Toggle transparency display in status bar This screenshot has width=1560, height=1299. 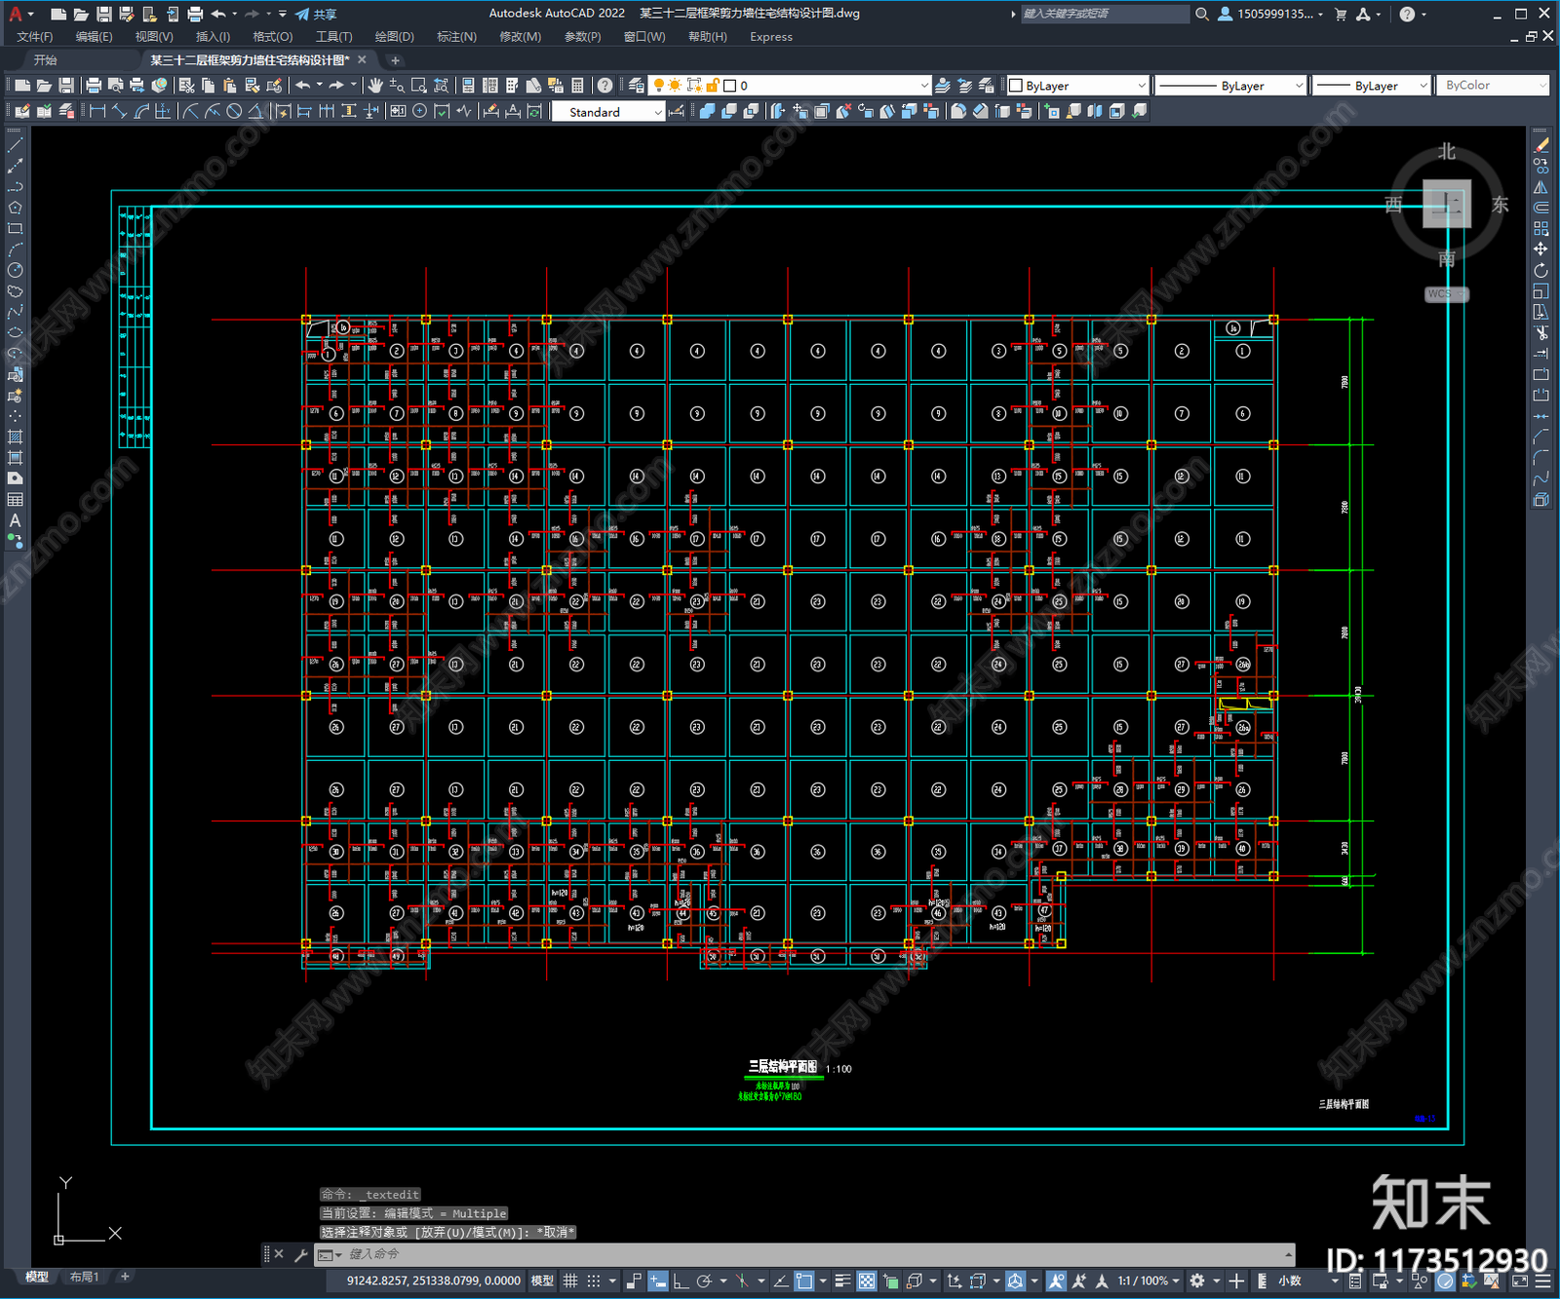(x=866, y=1280)
